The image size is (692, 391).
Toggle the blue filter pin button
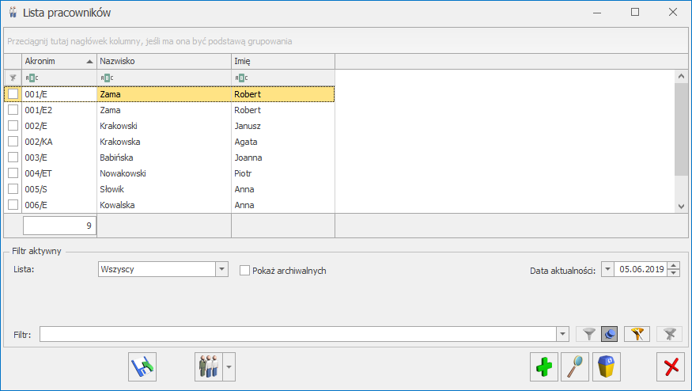coord(610,334)
